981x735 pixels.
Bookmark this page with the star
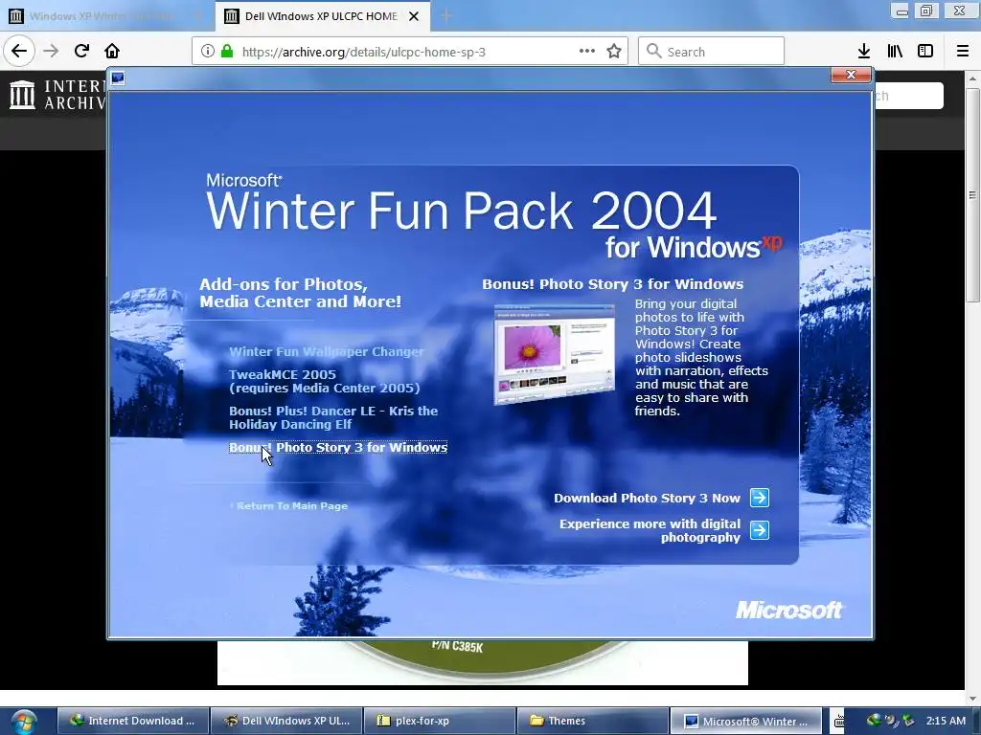[x=614, y=52]
